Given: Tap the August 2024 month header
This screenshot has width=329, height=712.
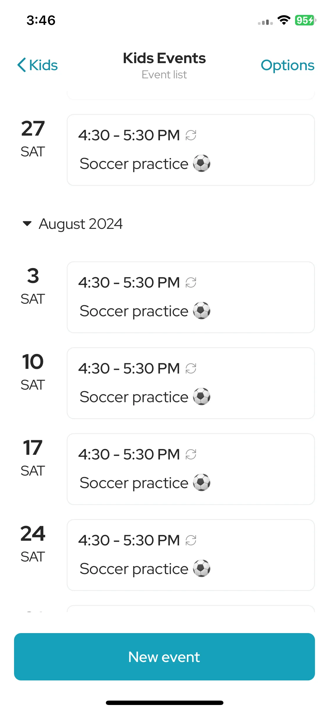Looking at the screenshot, I should [81, 224].
